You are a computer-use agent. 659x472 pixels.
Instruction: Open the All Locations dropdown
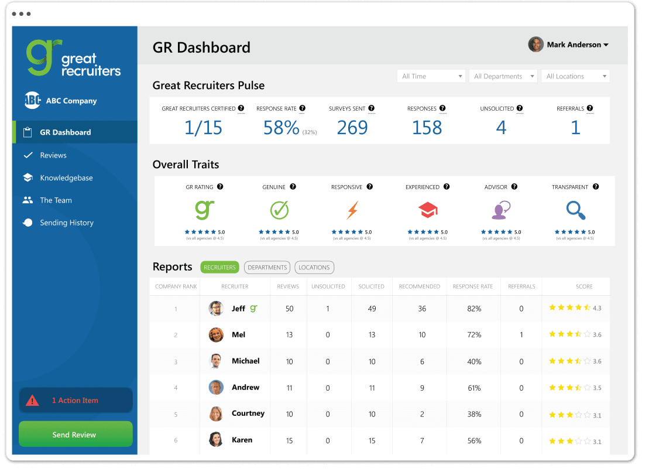[x=575, y=76]
